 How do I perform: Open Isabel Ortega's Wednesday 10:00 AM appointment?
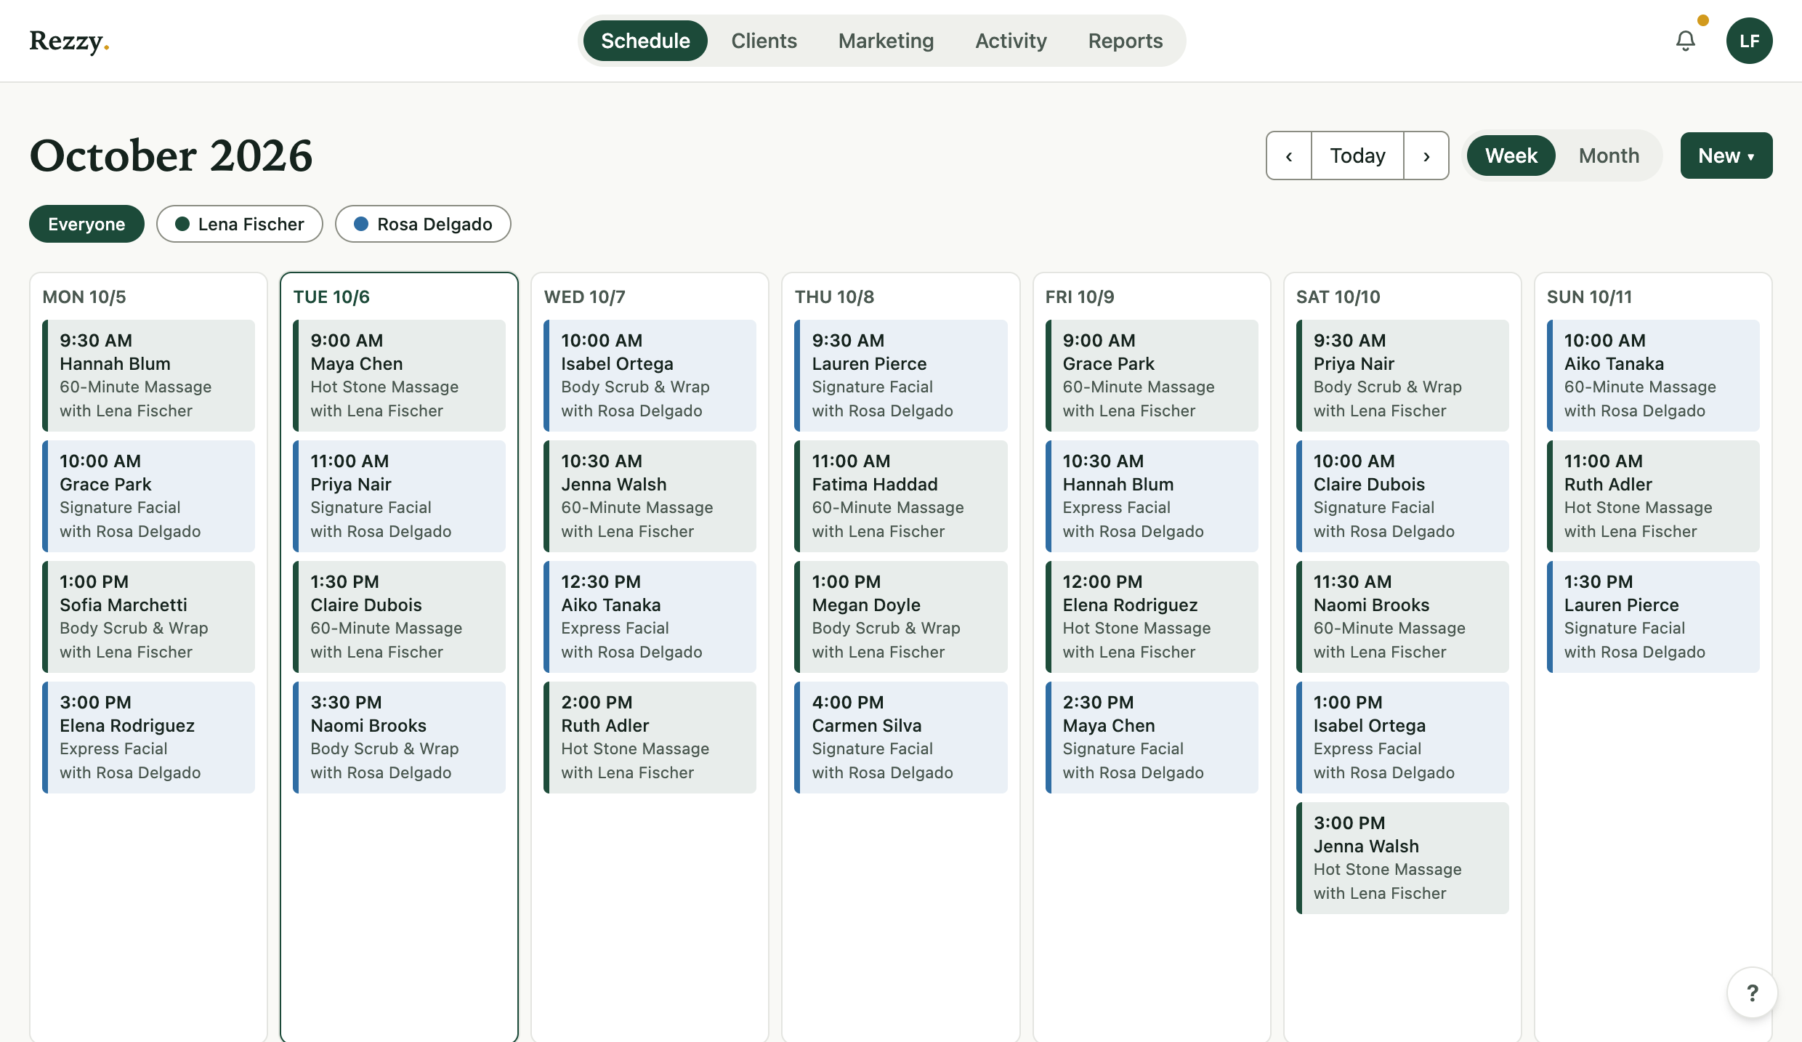click(x=650, y=375)
